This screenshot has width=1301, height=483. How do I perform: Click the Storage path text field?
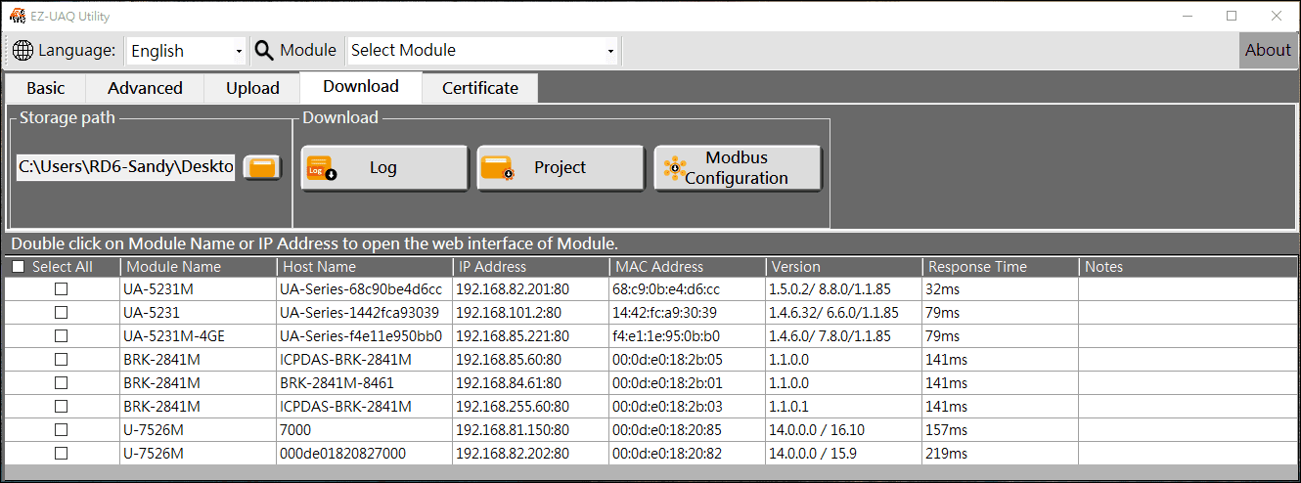click(125, 167)
